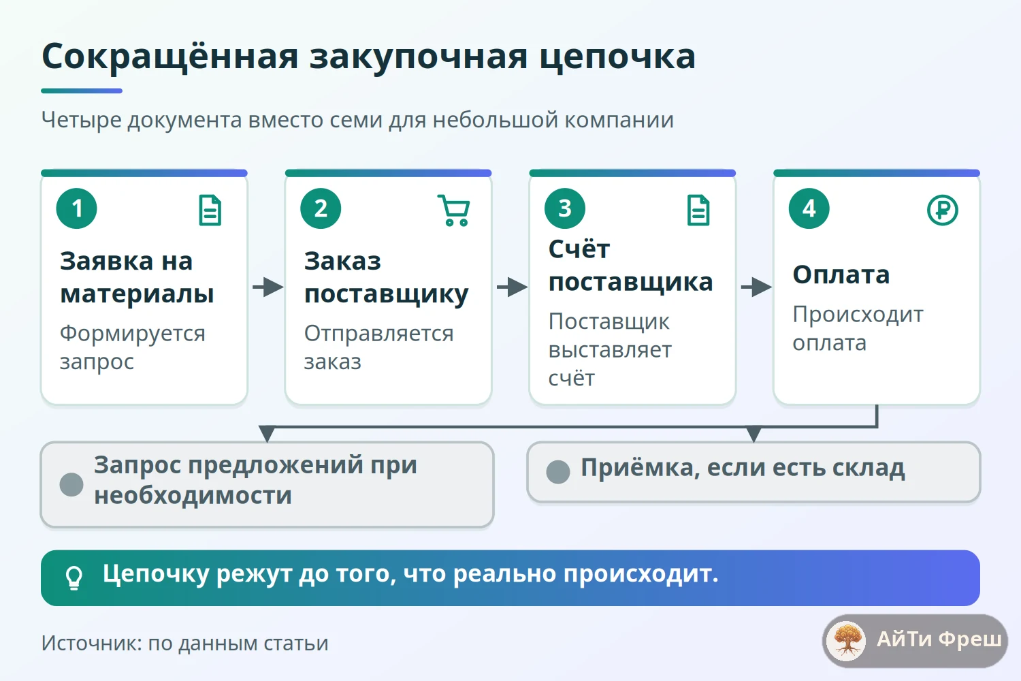
Task: Click the document icon in the Счёт поставщика card
Action: (x=698, y=210)
